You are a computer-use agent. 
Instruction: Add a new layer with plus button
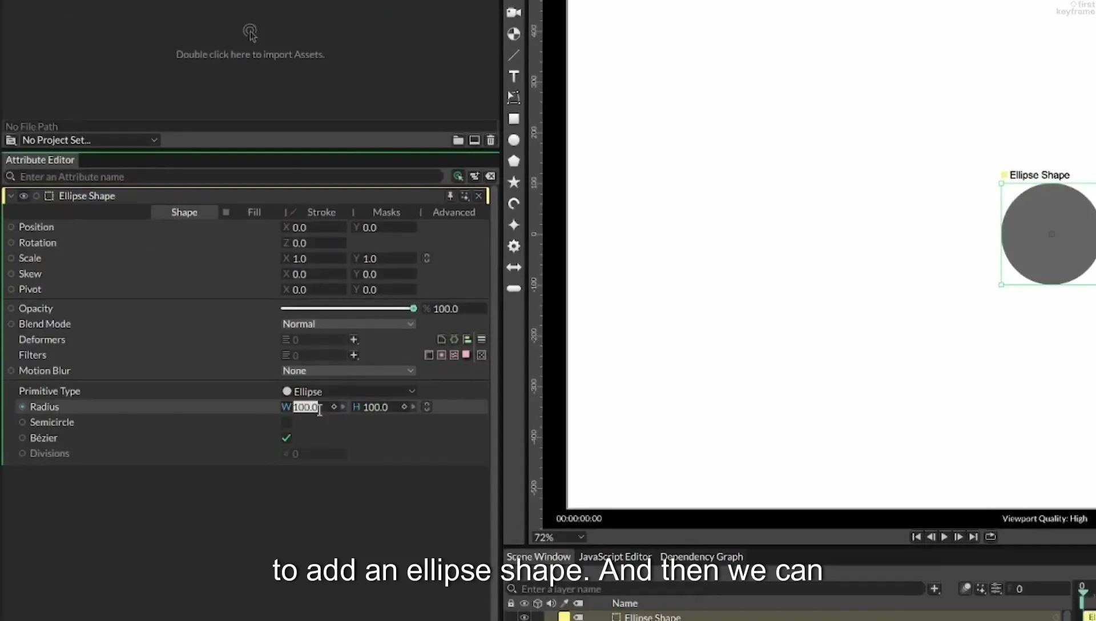[934, 588]
